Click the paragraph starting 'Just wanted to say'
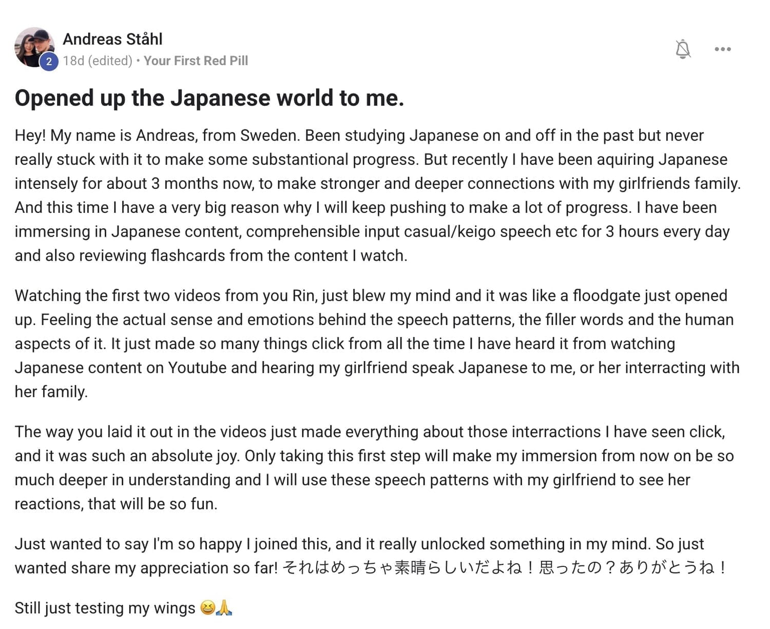This screenshot has width=770, height=629. click(359, 544)
